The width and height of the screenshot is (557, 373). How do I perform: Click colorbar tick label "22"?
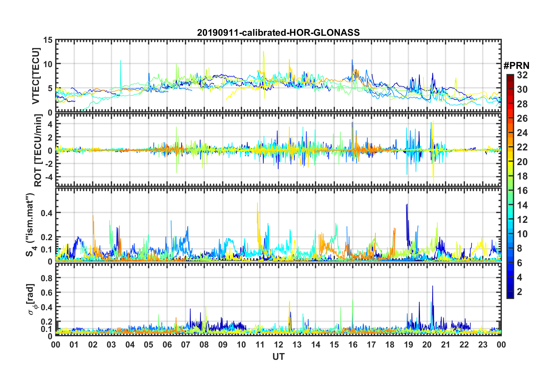tap(522, 147)
